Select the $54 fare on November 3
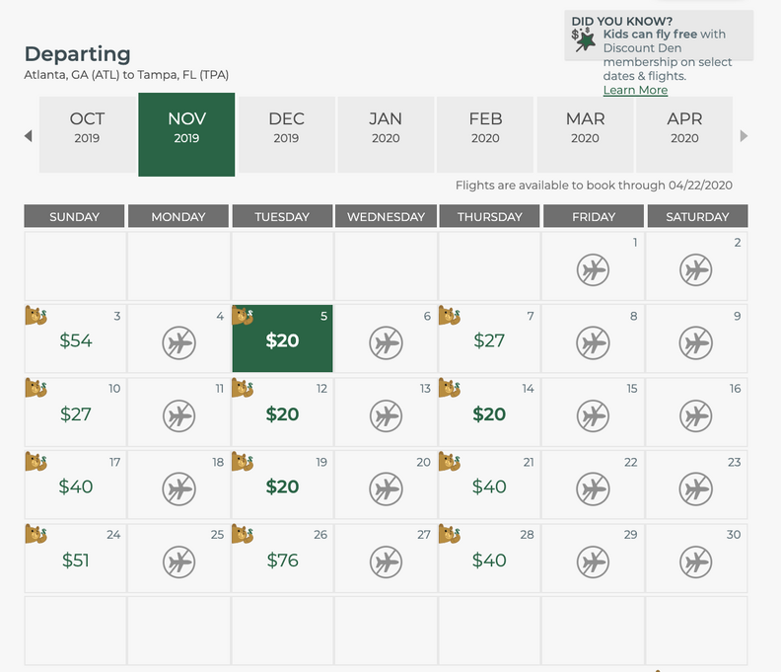 click(x=75, y=340)
